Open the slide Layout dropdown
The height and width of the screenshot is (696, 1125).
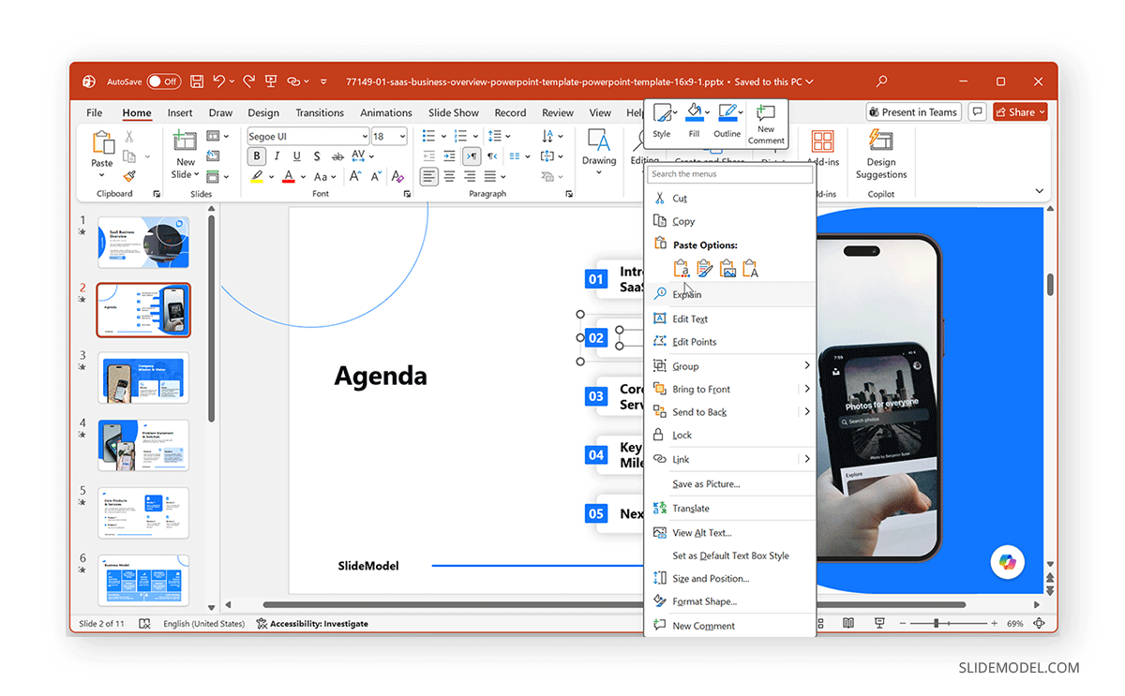(x=217, y=137)
